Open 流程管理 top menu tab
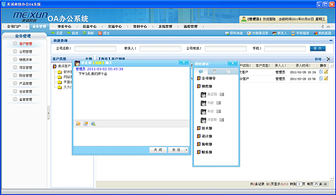This screenshot has height=195, width=336. tap(191, 26)
